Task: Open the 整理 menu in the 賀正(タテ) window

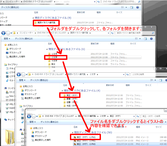Action: click(33, 122)
